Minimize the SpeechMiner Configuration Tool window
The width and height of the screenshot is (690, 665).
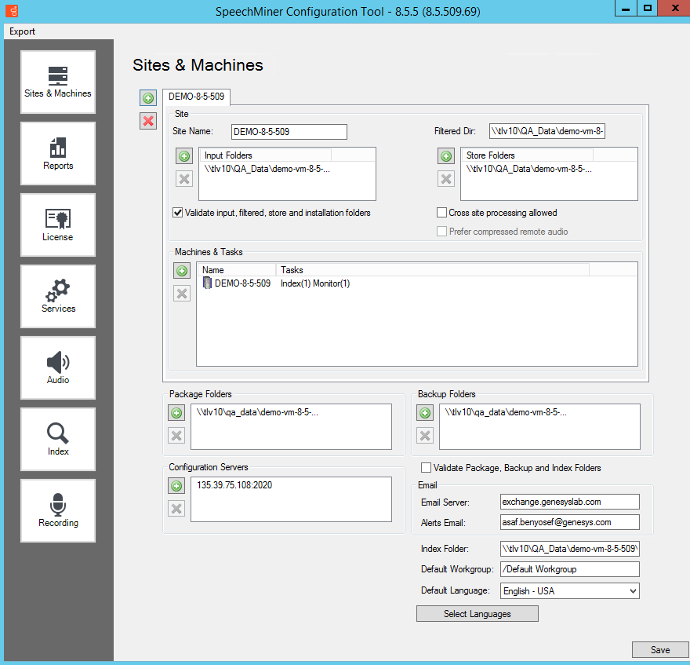coord(626,9)
